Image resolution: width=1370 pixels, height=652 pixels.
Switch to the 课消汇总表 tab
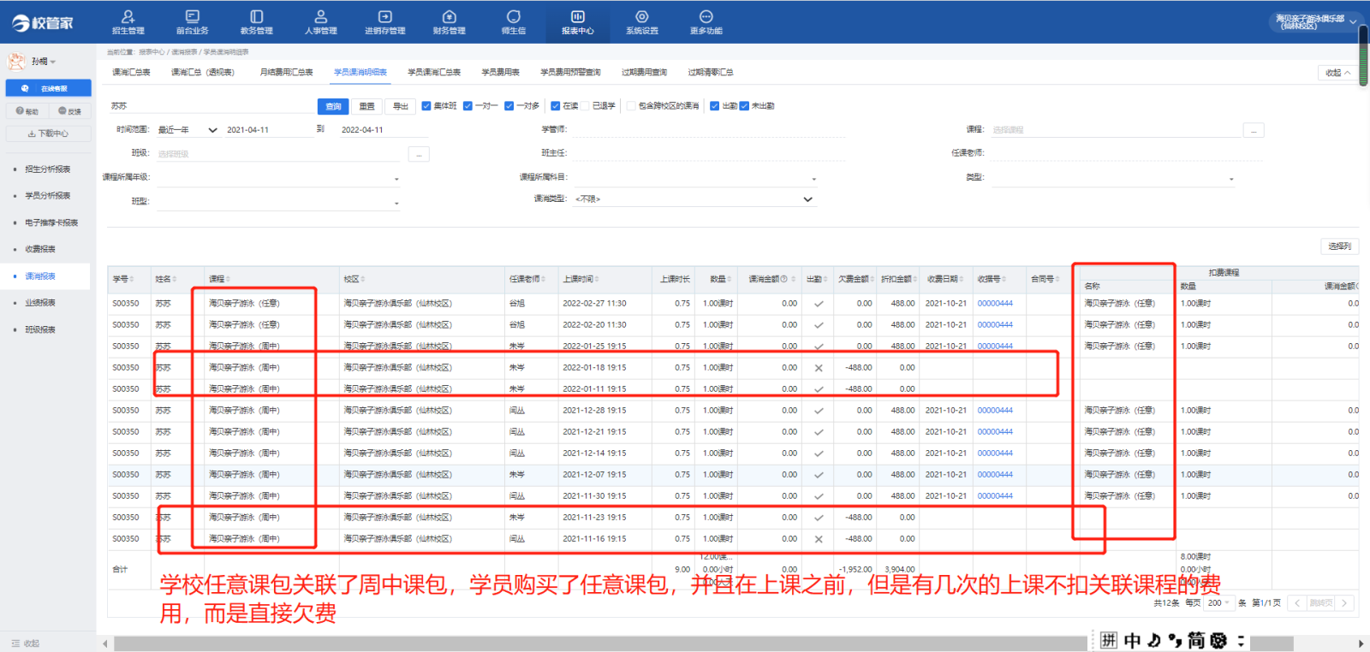(x=131, y=73)
